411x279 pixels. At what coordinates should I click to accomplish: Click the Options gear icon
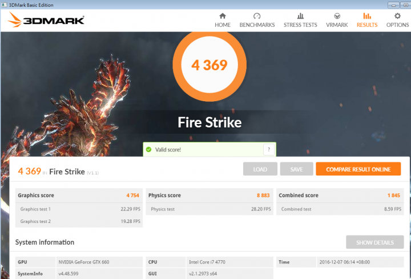pyautogui.click(x=397, y=16)
